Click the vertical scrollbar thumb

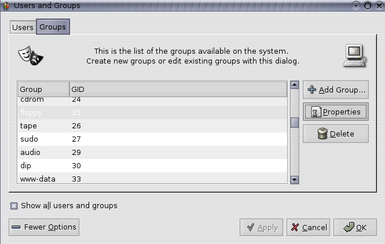294,122
